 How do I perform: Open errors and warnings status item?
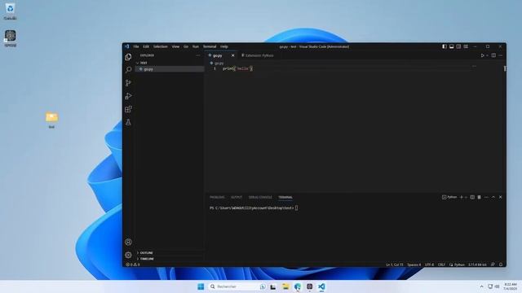point(133,265)
